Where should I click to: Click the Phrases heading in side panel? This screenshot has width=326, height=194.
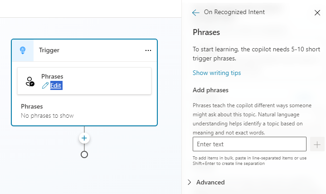coord(206,32)
